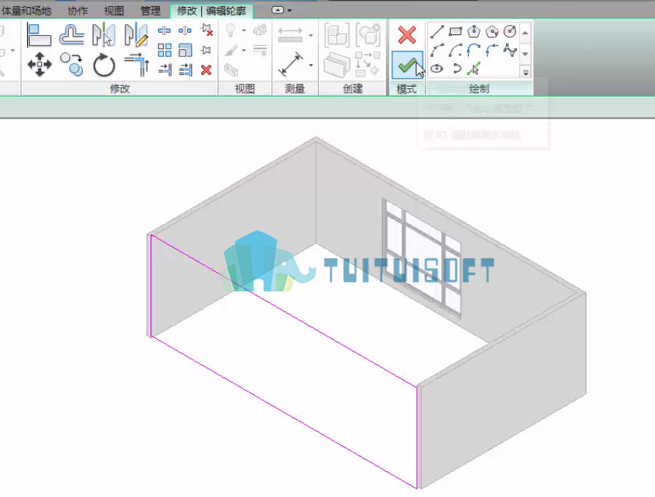Choose the Circle draw tool
The width and height of the screenshot is (655, 497).
(510, 32)
